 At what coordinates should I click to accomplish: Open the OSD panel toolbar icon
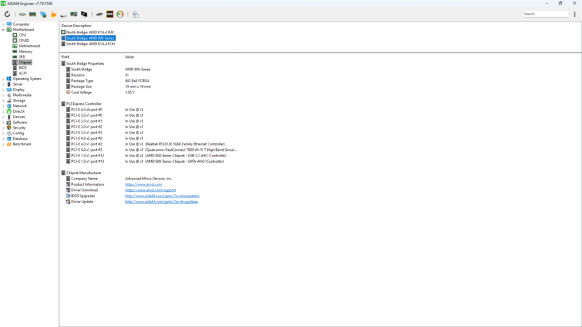109,14
